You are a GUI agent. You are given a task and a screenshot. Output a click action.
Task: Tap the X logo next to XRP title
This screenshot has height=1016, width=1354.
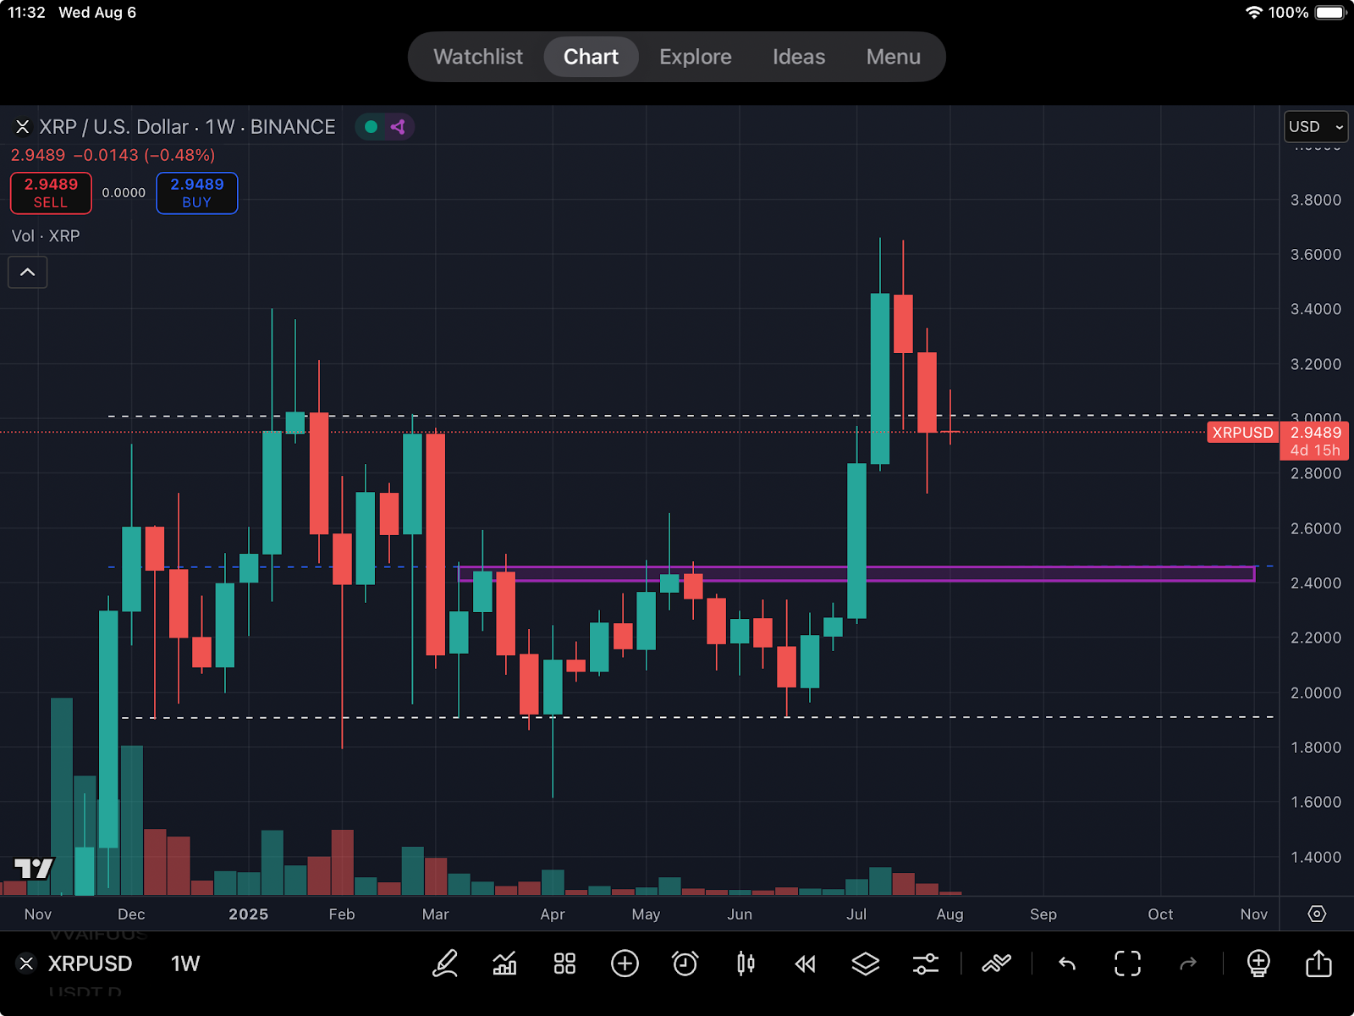(x=23, y=127)
